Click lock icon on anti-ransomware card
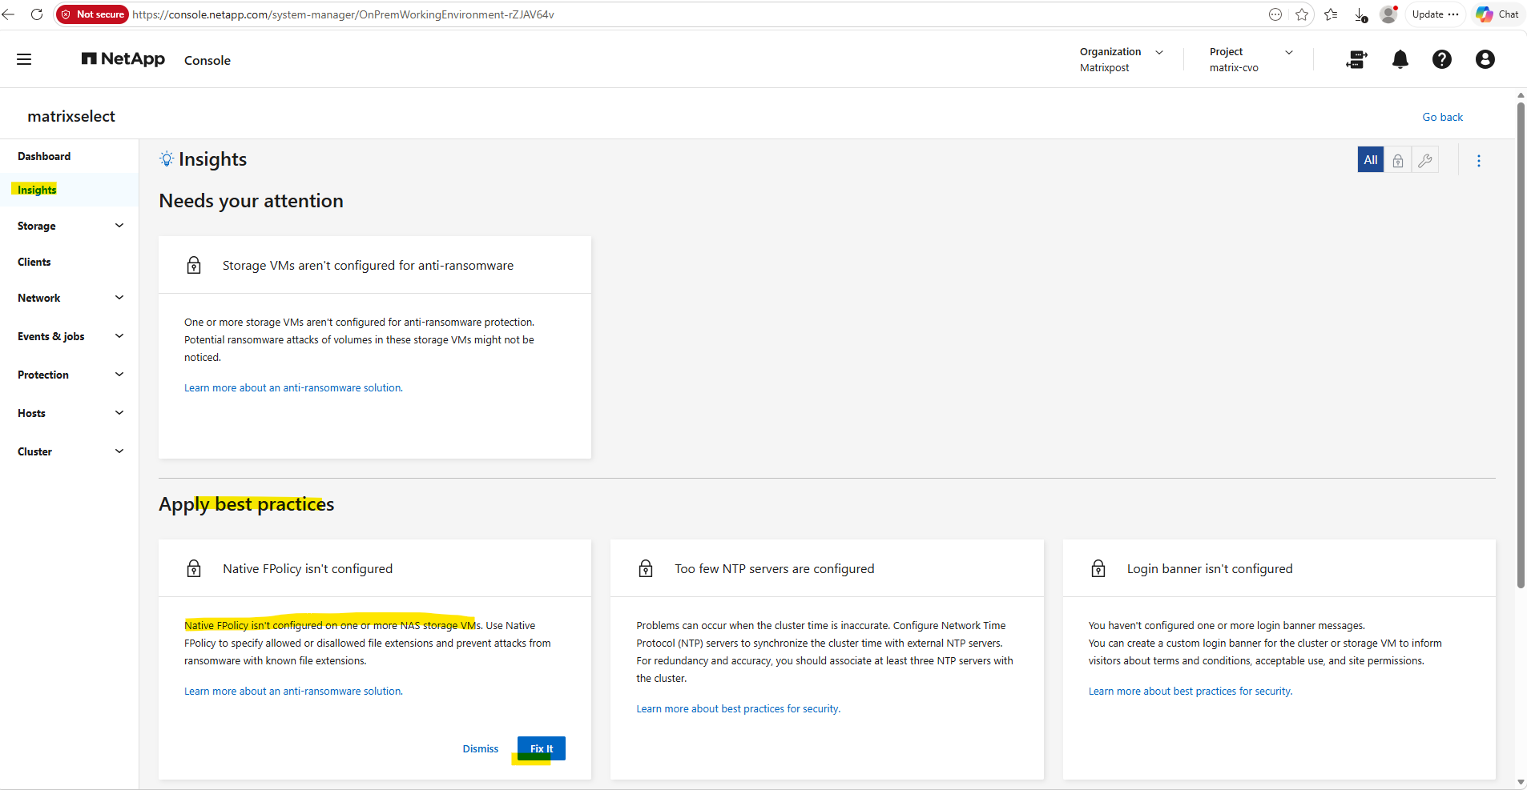 tap(194, 265)
